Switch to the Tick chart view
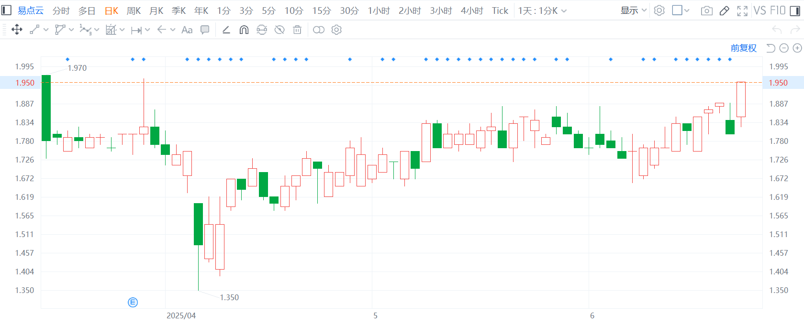 [500, 11]
